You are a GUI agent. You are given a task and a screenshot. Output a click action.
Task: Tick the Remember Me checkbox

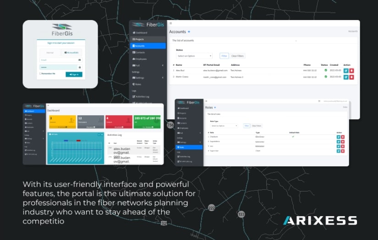pyautogui.click(x=40, y=74)
